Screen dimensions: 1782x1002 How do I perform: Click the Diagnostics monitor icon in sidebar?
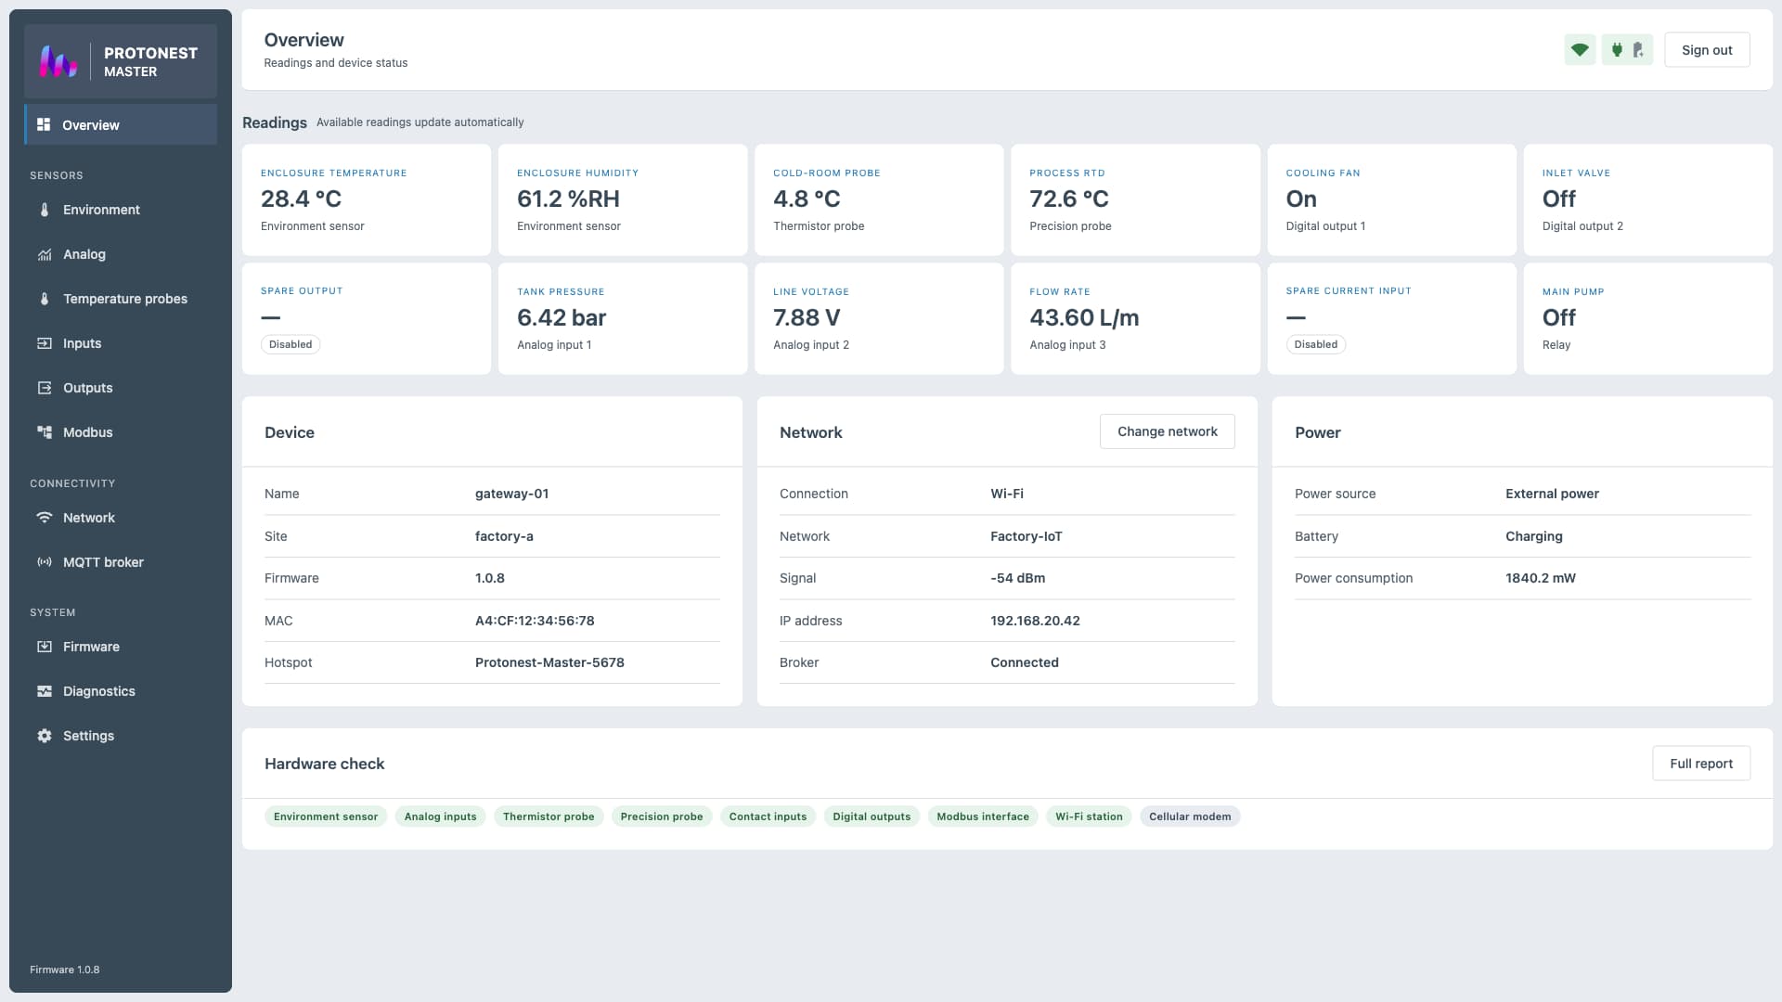pyautogui.click(x=45, y=691)
